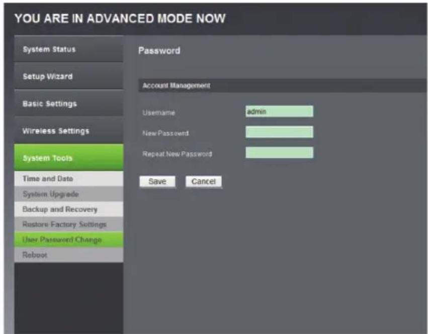Image resolution: width=428 pixels, height=334 pixels.
Task: Open System Upgrade page
Action: (x=68, y=194)
